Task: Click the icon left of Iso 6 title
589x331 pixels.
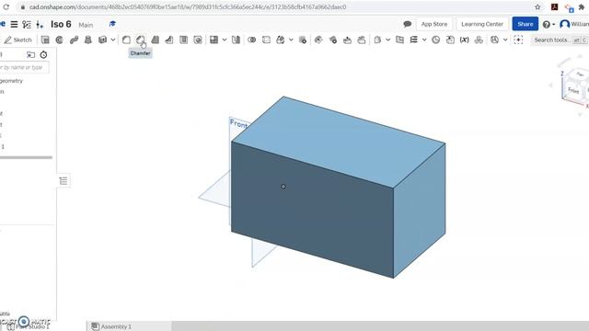Action: [x=40, y=25]
